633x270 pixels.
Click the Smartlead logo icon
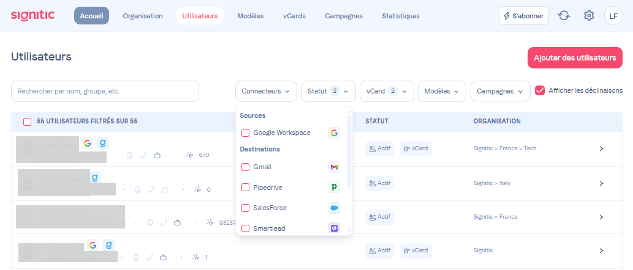coord(334,228)
